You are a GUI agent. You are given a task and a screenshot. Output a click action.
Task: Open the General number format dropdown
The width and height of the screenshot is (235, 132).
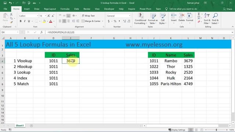pyautogui.click(x=130, y=16)
